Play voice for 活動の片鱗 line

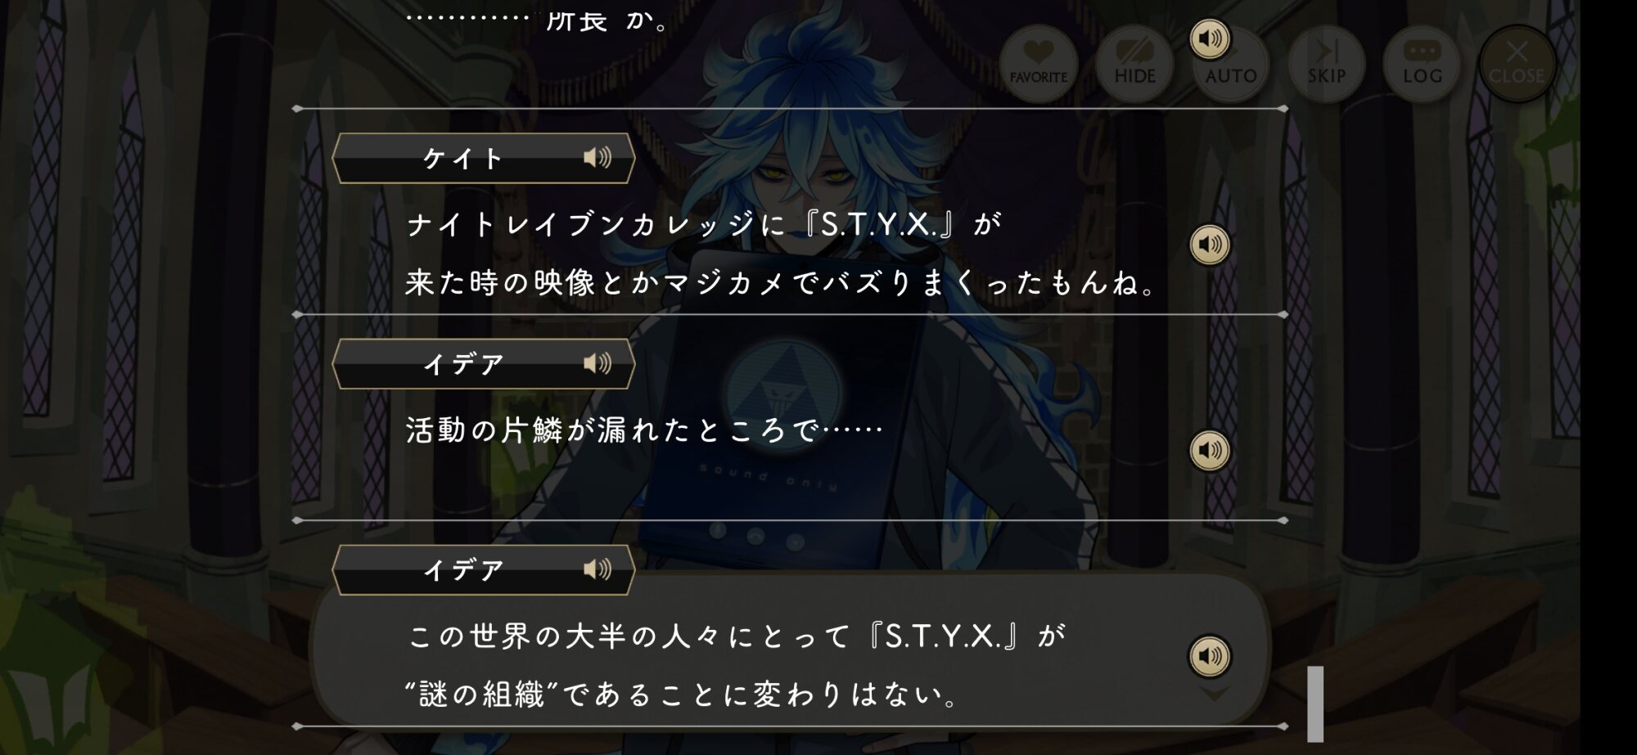[1210, 451]
